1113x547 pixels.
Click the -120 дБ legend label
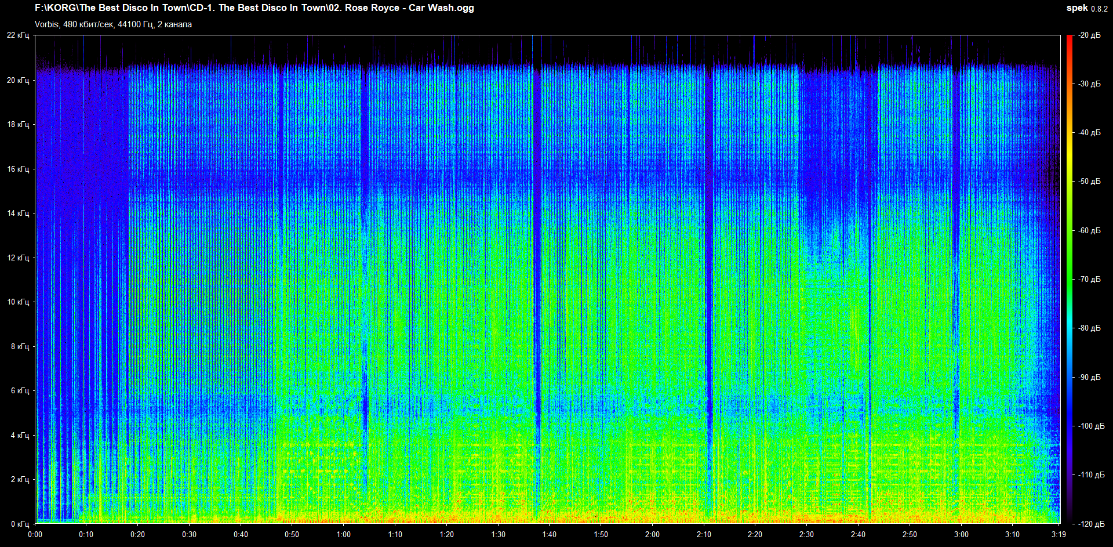(x=1092, y=524)
